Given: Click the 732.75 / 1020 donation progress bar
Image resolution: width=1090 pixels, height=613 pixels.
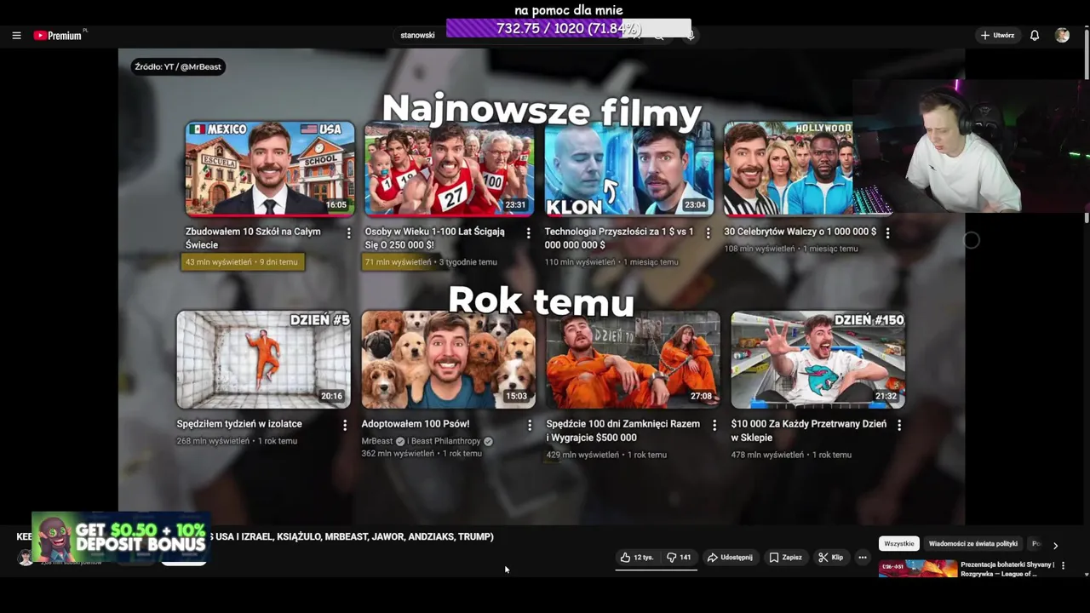Looking at the screenshot, I should (568, 29).
